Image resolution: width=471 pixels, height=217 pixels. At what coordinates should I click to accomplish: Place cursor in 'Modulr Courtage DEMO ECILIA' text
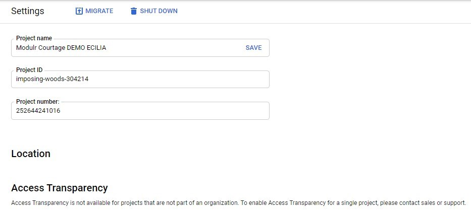(61, 48)
